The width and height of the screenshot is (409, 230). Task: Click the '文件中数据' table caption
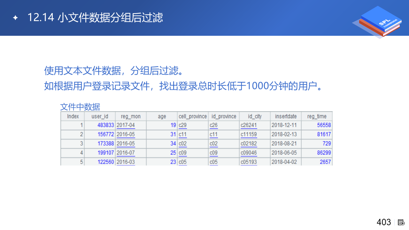pyautogui.click(x=80, y=107)
